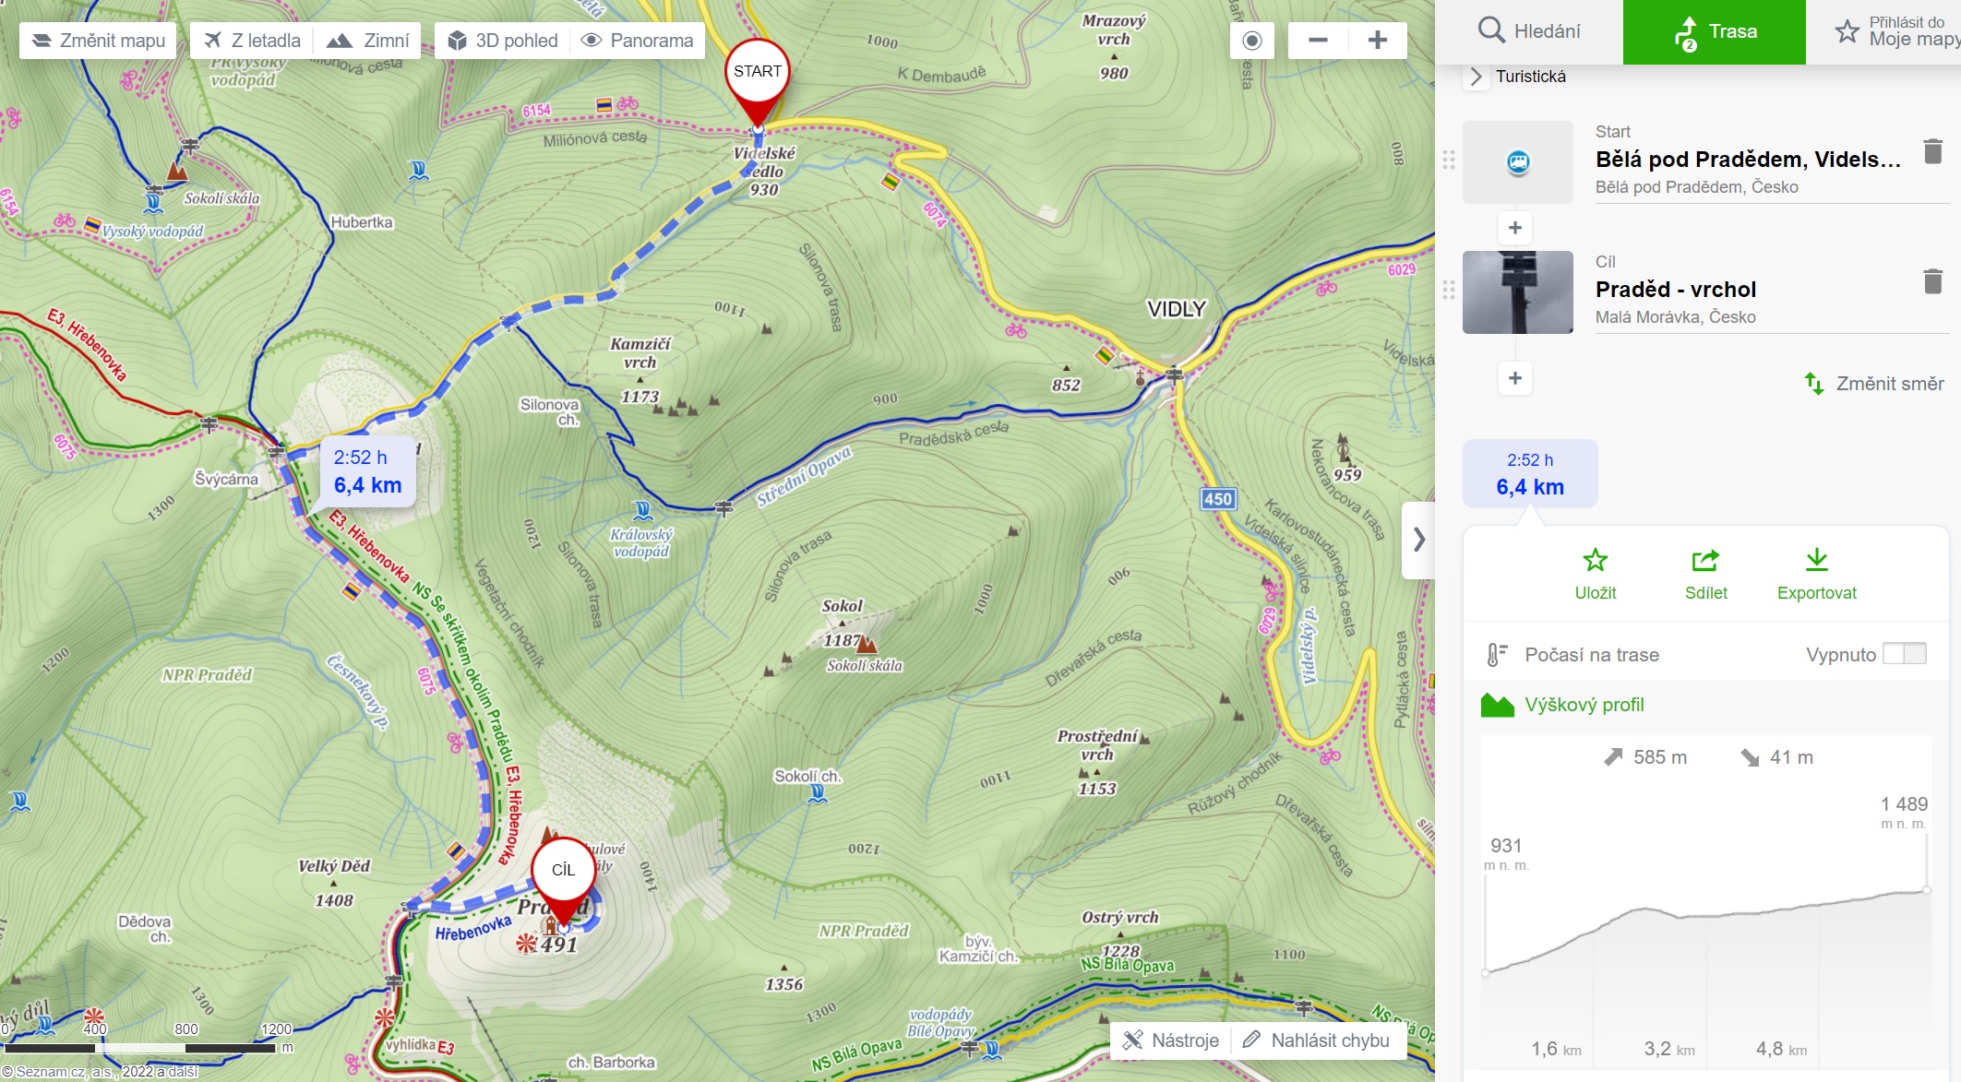Click the geolocation target icon
This screenshot has height=1082, width=1961.
pyautogui.click(x=1251, y=41)
